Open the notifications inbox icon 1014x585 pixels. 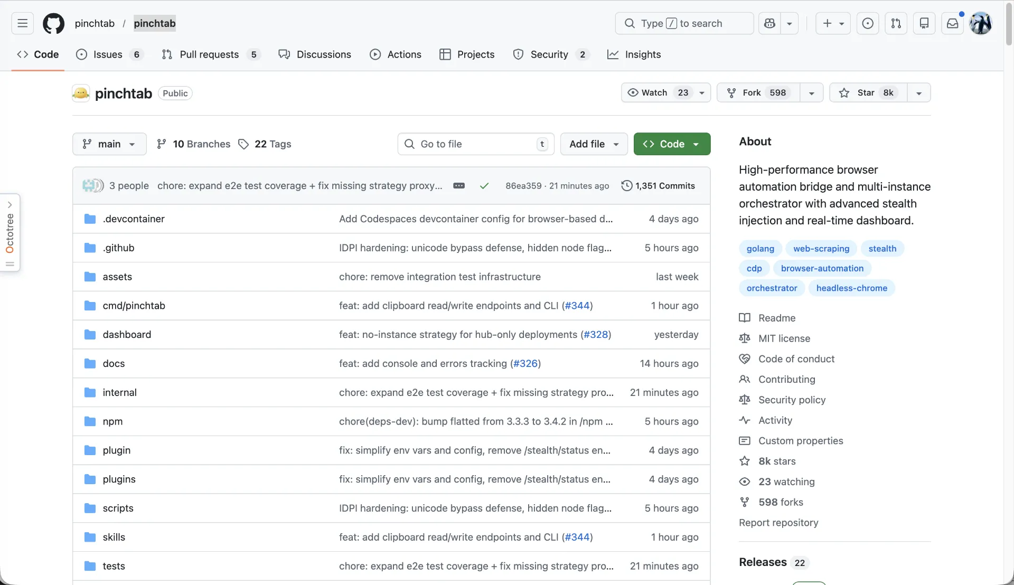tap(952, 24)
